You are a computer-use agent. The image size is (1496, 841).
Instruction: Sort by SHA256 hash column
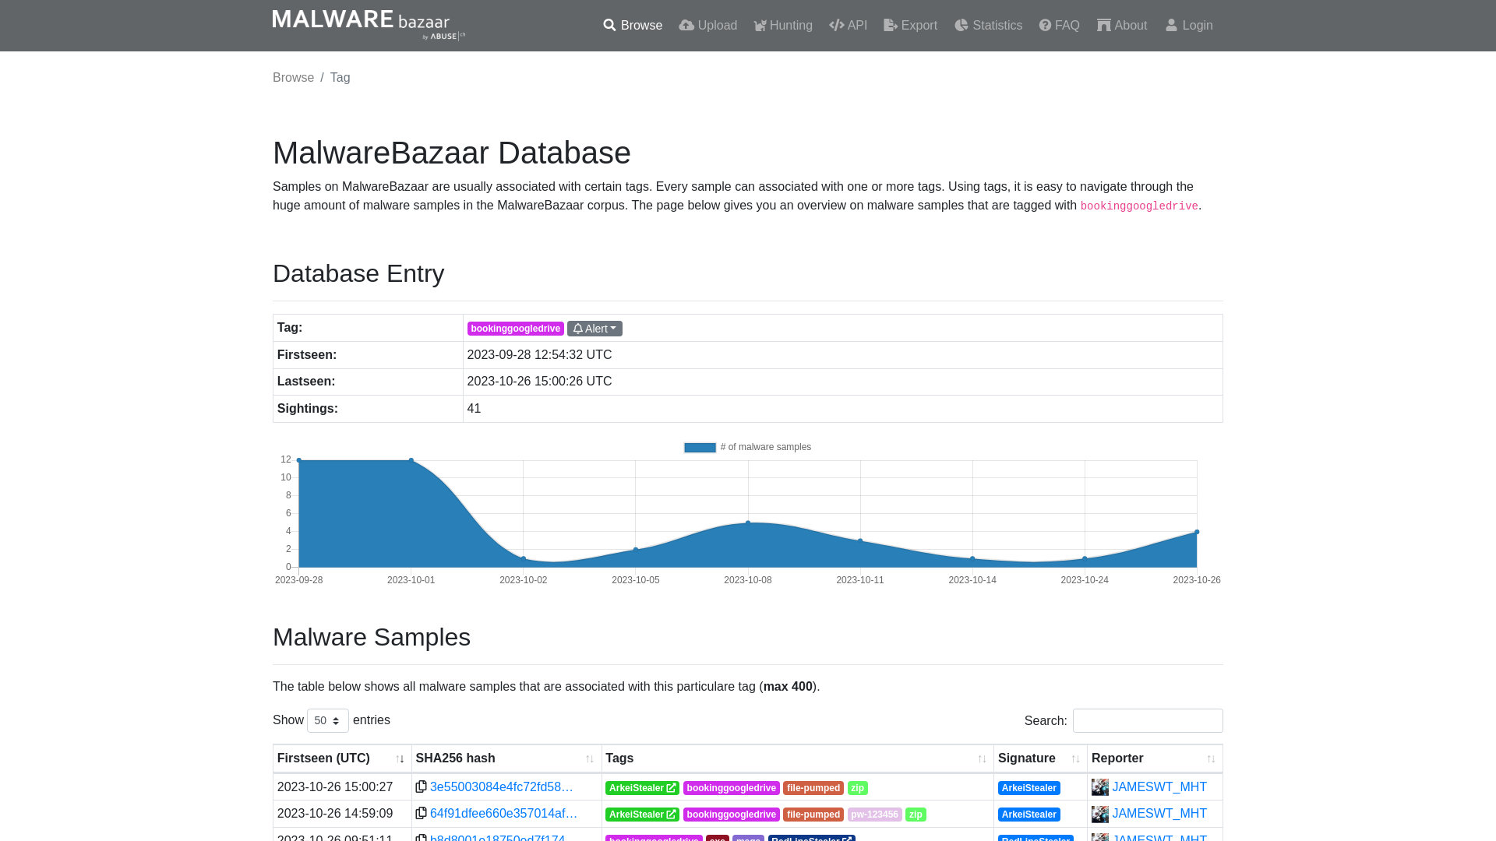pyautogui.click(x=506, y=758)
